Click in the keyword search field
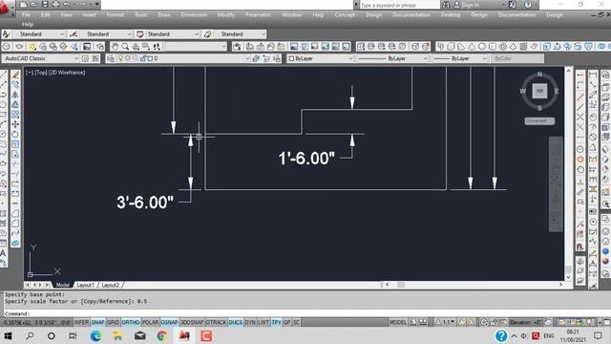 (x=399, y=5)
